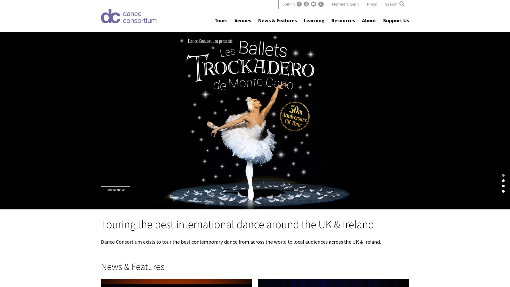This screenshot has height=287, width=510.
Task: Open the Learning menu
Action: tap(314, 20)
